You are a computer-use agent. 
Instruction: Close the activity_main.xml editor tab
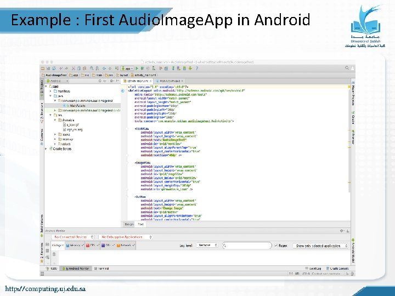(151, 81)
